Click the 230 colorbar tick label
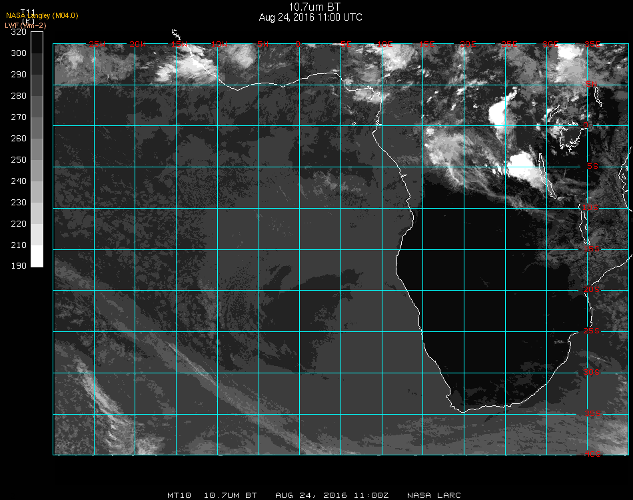This screenshot has height=500, width=633. 19,203
